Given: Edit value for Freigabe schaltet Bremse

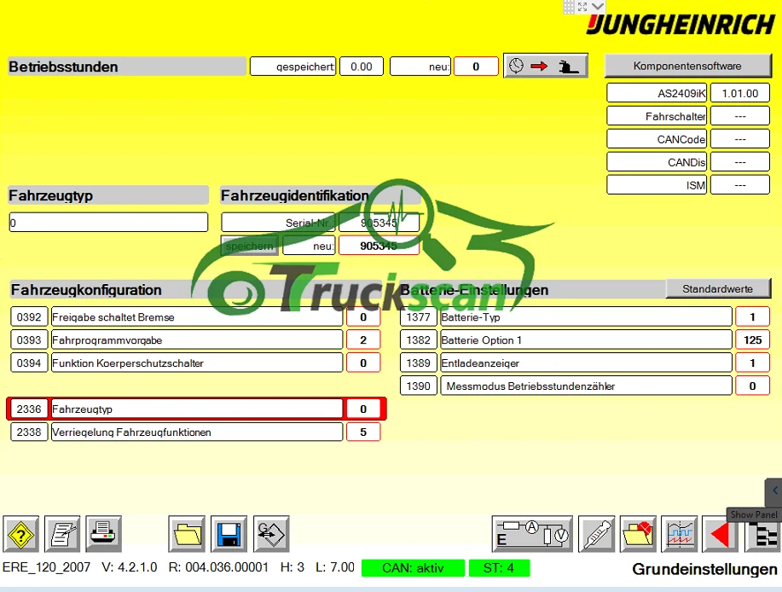Looking at the screenshot, I should click(x=363, y=317).
